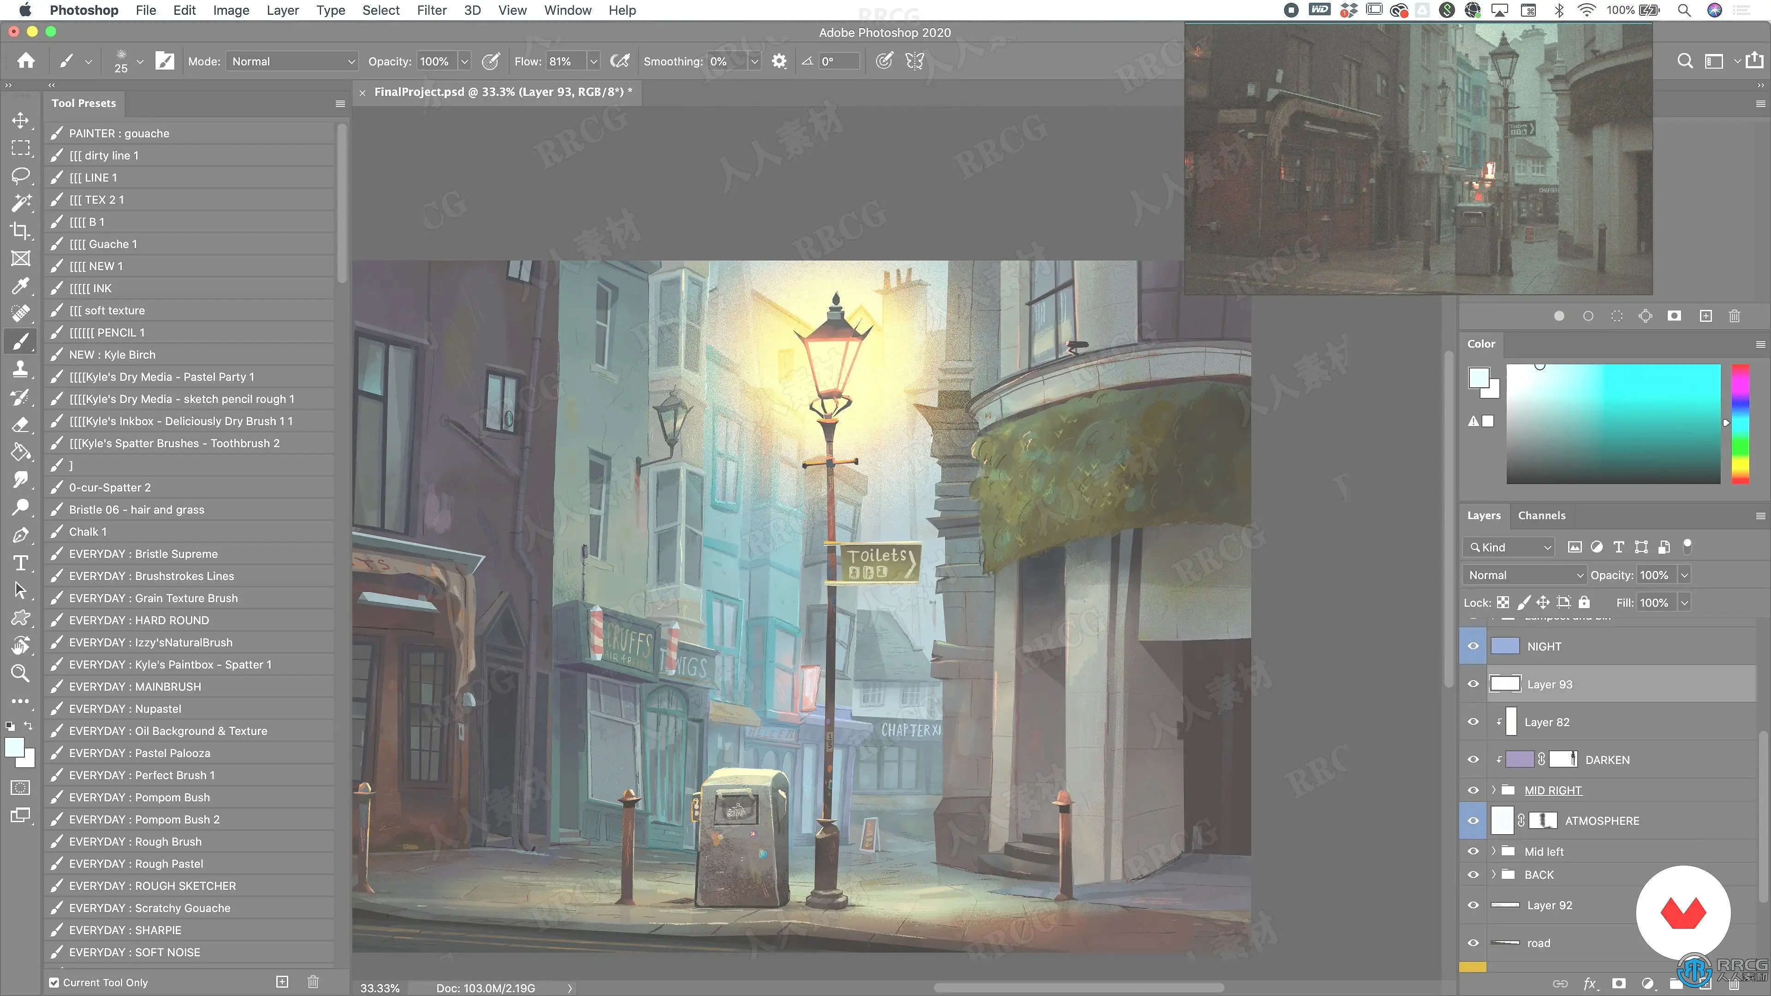Toggle symmetry paint butterfly icon
The width and height of the screenshot is (1771, 996).
coord(915,61)
